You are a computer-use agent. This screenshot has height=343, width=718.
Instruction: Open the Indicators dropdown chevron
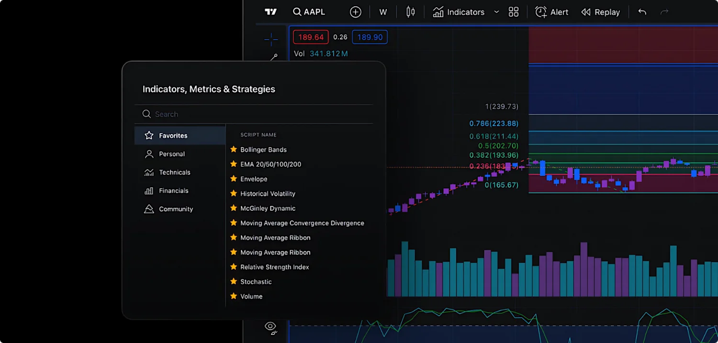click(496, 12)
